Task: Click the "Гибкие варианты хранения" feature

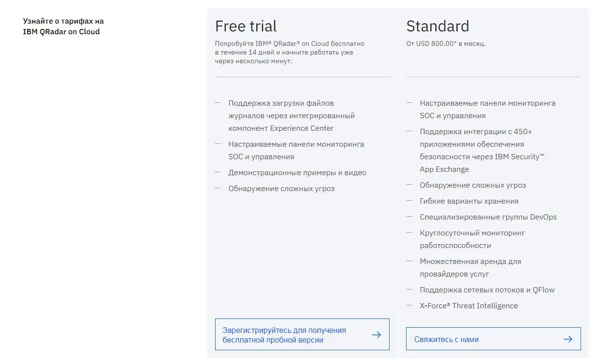Action: tap(469, 201)
